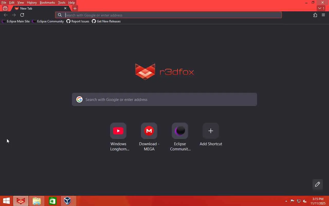The width and height of the screenshot is (329, 206).
Task: Open VirtualBox from the taskbar
Action: coord(68,201)
